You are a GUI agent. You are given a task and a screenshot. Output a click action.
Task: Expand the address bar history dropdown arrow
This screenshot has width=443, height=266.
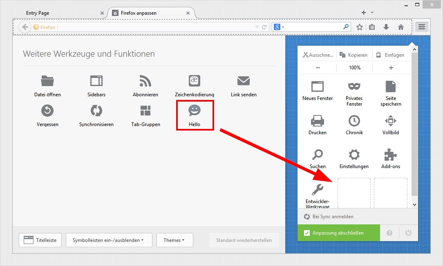click(x=257, y=27)
